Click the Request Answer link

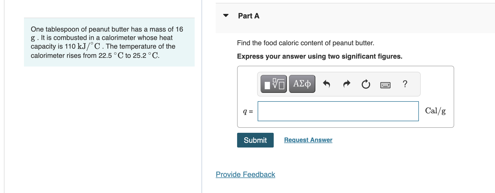[x=308, y=140]
